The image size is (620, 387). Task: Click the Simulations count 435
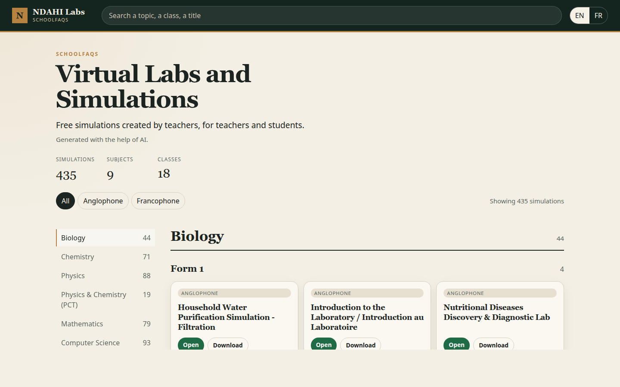click(66, 175)
